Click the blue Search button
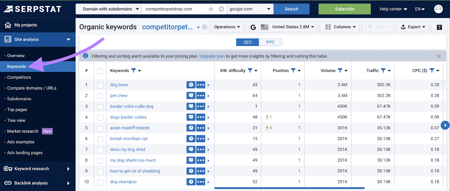 pos(291,9)
